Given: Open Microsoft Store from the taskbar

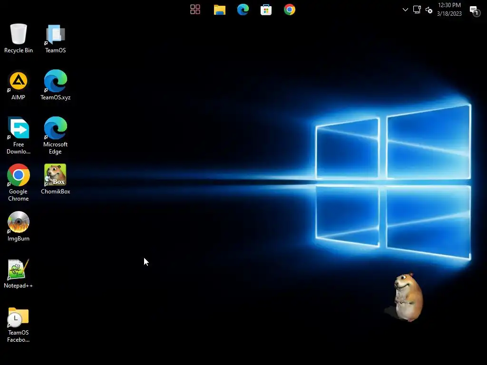Looking at the screenshot, I should tap(266, 10).
